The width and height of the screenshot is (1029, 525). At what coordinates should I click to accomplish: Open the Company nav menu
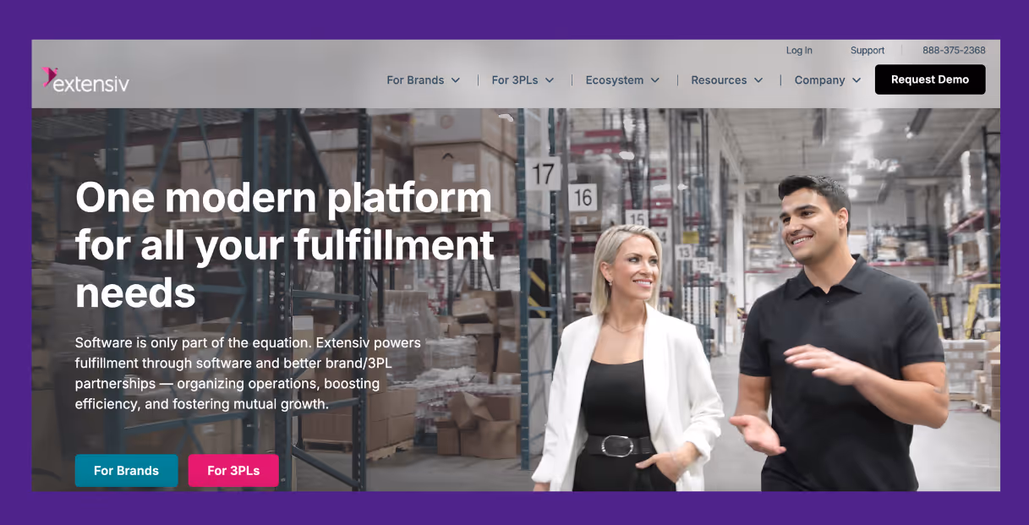[x=828, y=80]
